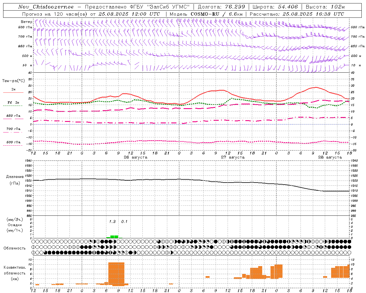Click the 27 августа date label
The image size is (366, 293).
coord(233,157)
